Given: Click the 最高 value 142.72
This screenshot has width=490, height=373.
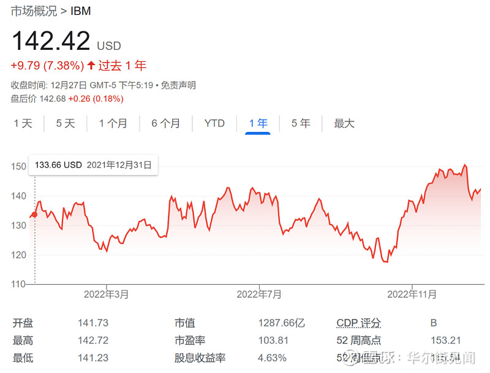Looking at the screenshot, I should [x=93, y=340].
